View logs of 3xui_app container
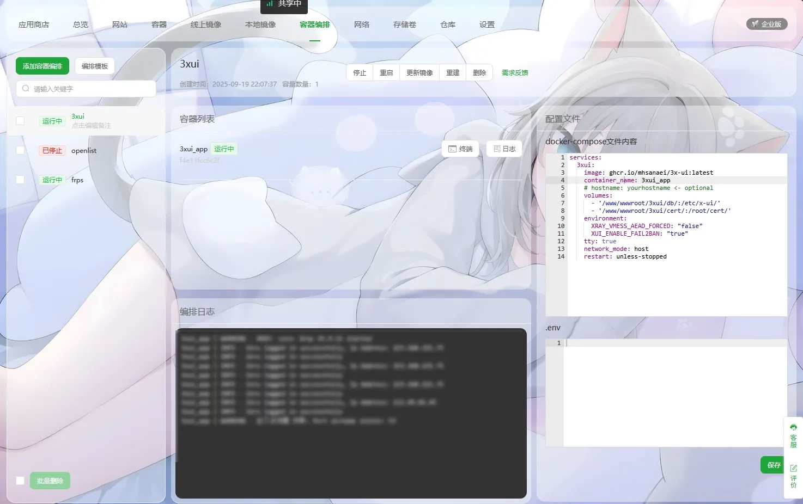 pos(504,149)
